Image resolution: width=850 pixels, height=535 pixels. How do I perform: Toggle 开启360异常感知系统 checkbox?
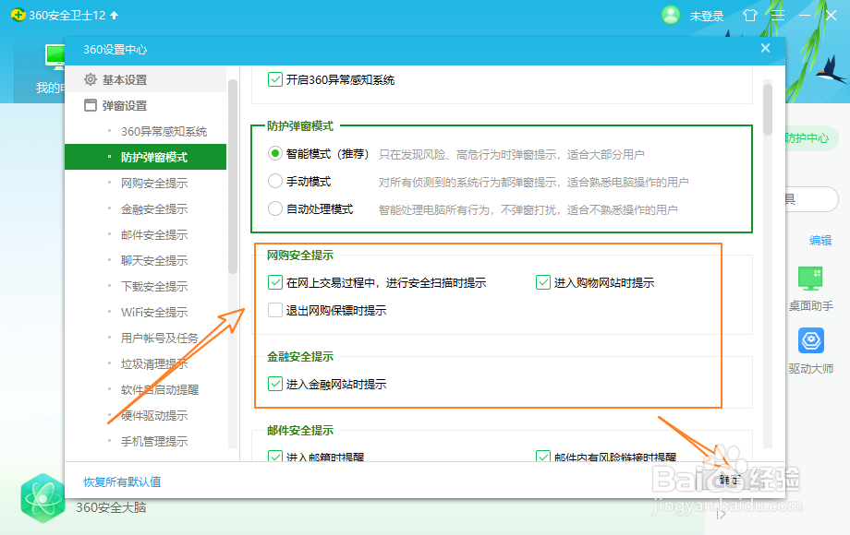(x=275, y=79)
